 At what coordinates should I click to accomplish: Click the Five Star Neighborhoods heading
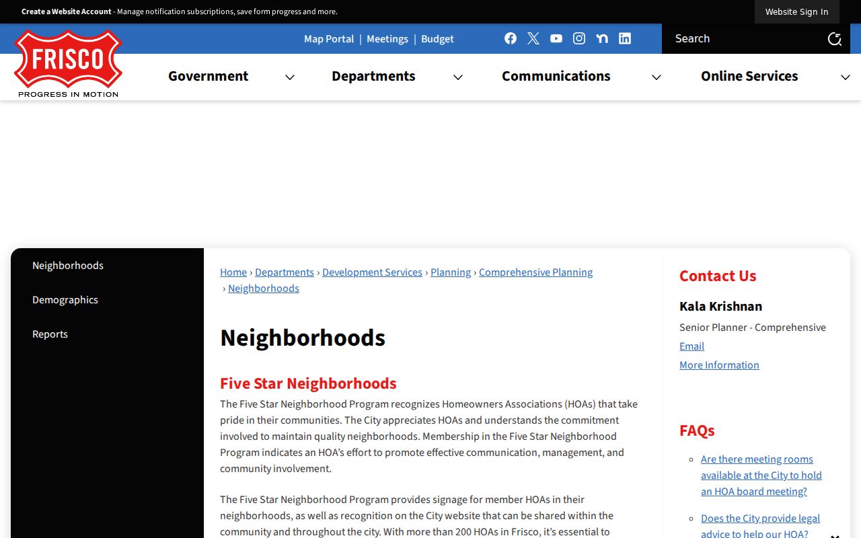pyautogui.click(x=308, y=383)
